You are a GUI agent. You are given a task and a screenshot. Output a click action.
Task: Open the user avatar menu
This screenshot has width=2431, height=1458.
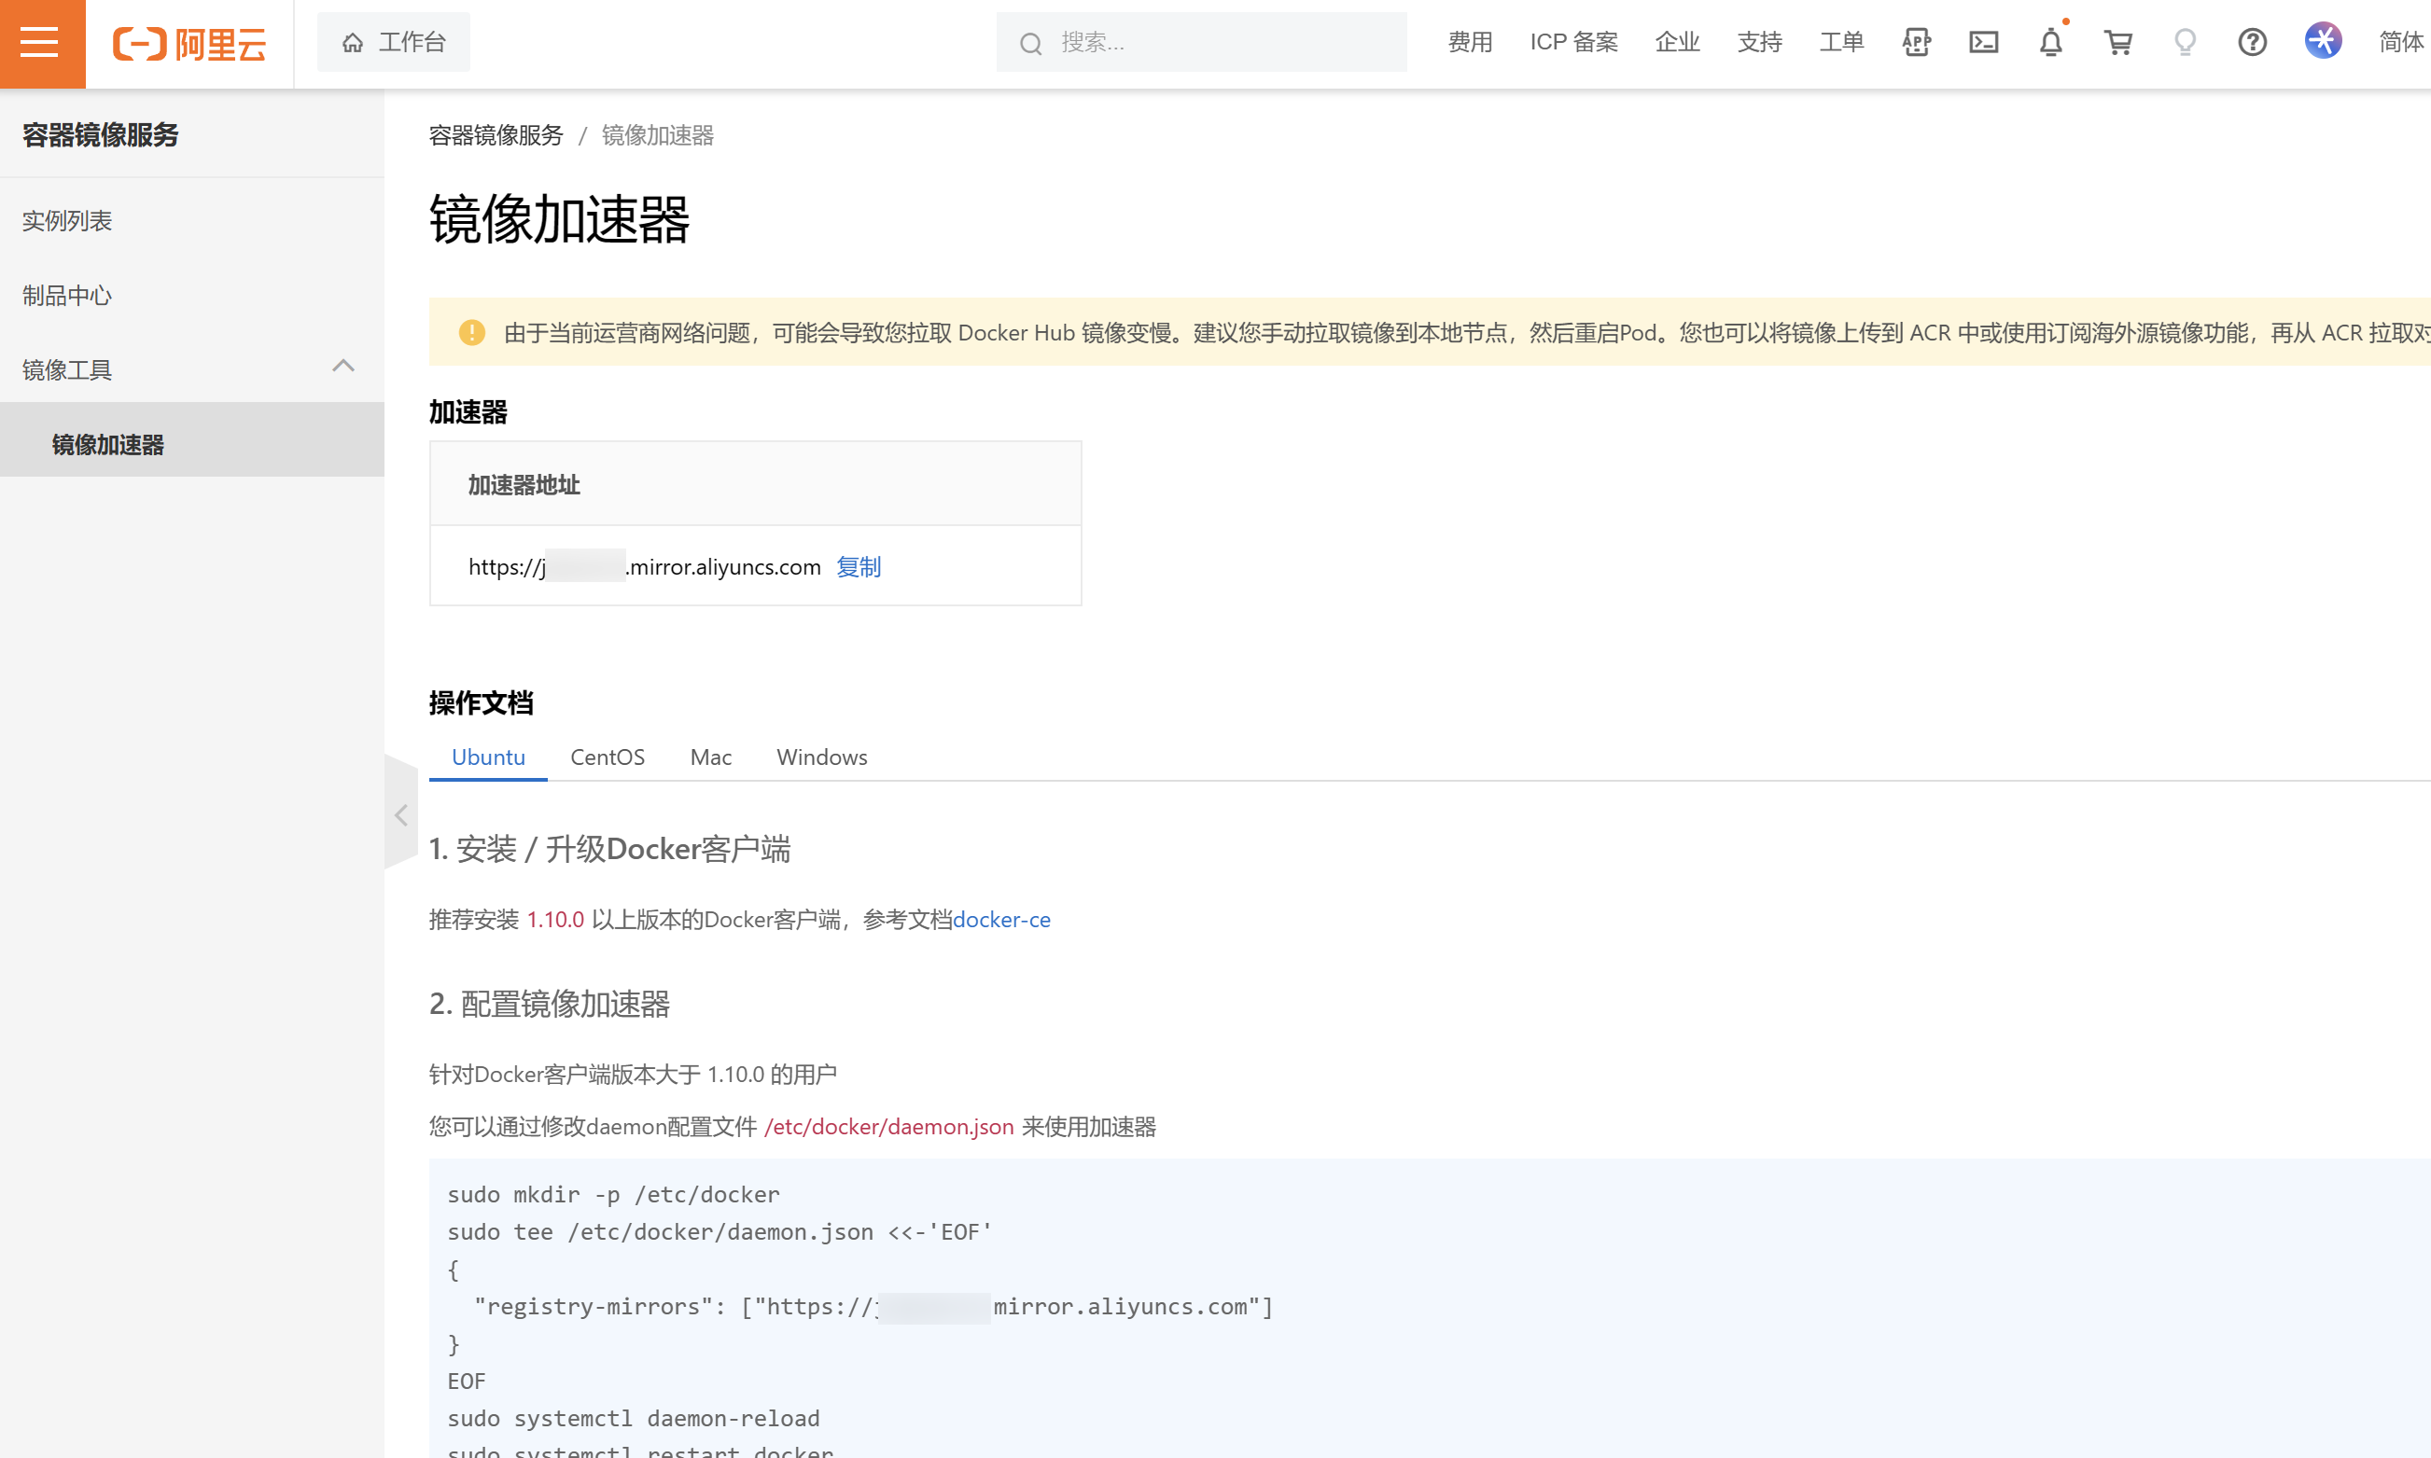click(2323, 41)
